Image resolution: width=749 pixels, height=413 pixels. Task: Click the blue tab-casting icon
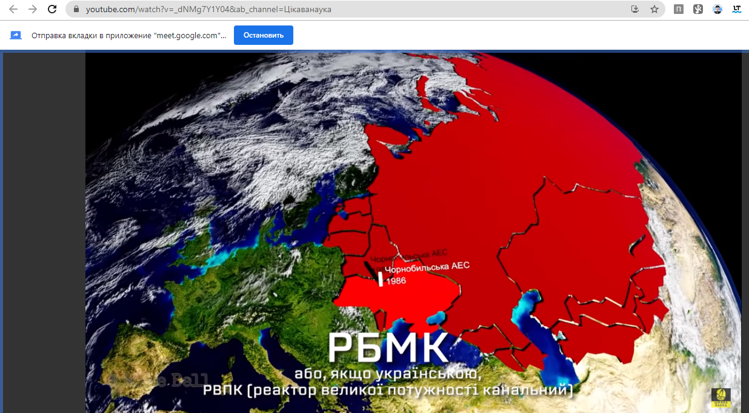click(16, 35)
